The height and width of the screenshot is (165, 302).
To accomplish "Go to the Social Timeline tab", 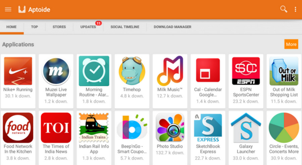I will point(125,27).
